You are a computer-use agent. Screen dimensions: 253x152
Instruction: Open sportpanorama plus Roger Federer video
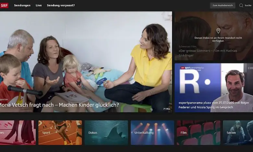(x=214, y=88)
